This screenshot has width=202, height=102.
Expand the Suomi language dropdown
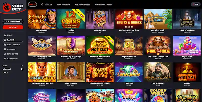(13, 66)
